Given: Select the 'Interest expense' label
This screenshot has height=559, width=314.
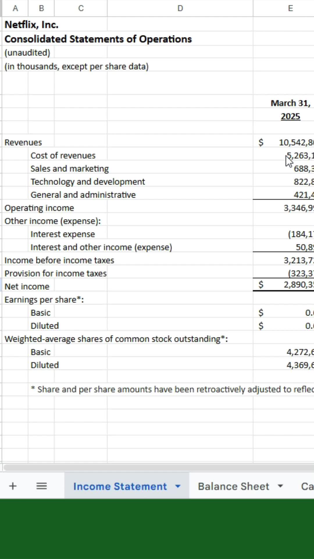Looking at the screenshot, I should 63,234.
